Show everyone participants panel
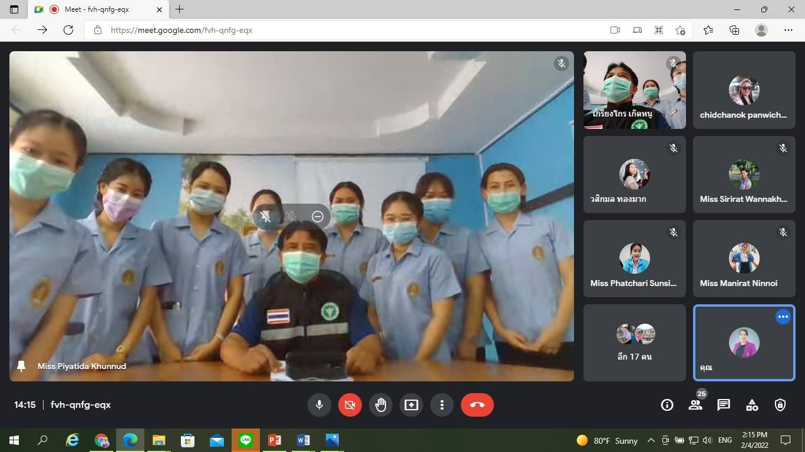Image resolution: width=805 pixels, height=452 pixels. 695,405
